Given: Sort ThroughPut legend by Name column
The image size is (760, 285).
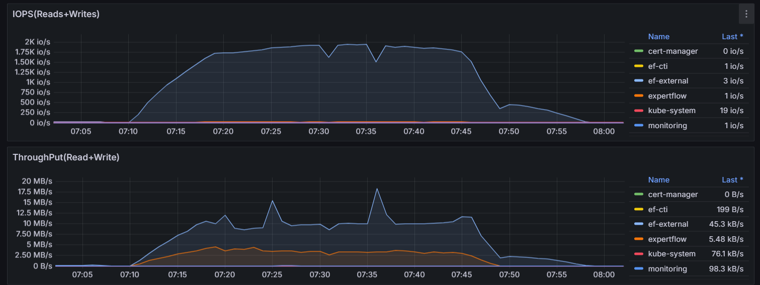Looking at the screenshot, I should (x=658, y=180).
